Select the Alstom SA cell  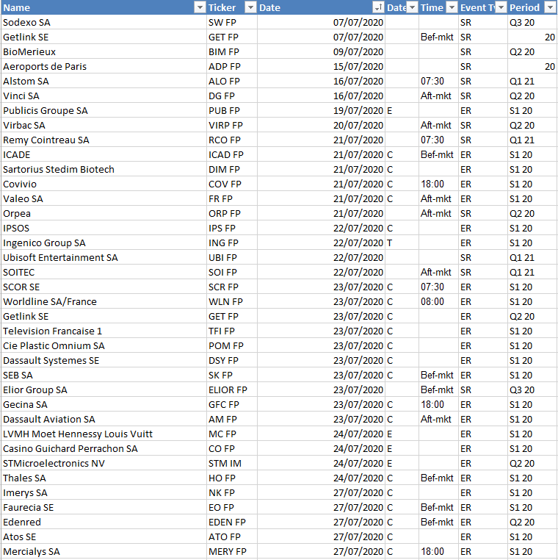click(104, 81)
